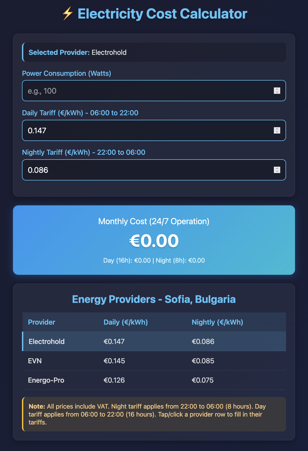Click the Selected Provider banner
Screen dimensions: 308x451
[154, 52]
